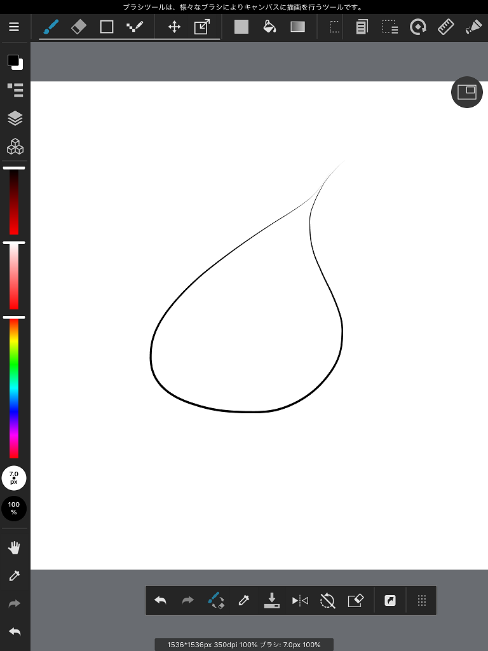Select eyedropper in bottom shortcut bar
Screen dimensions: 488x651
coord(243,600)
